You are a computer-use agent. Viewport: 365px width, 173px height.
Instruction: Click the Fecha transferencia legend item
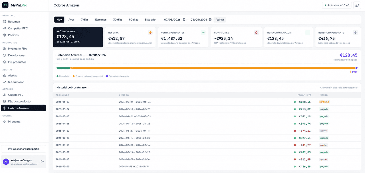click(117, 76)
